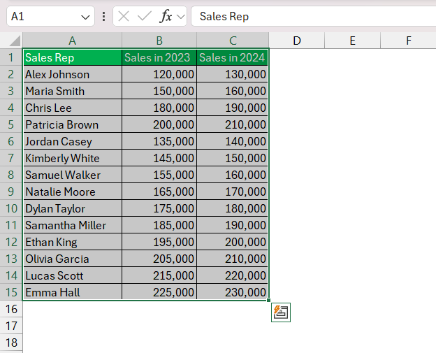
Task: Click Samantha Miller's 2023 value 185,000
Action: [159, 225]
